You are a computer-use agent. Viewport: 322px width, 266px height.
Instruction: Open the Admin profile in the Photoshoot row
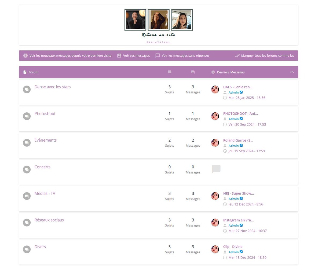pos(233,119)
